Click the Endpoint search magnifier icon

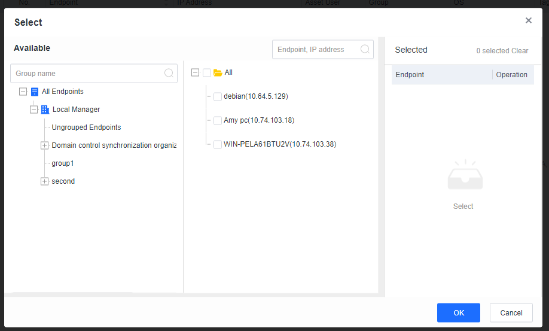(365, 50)
